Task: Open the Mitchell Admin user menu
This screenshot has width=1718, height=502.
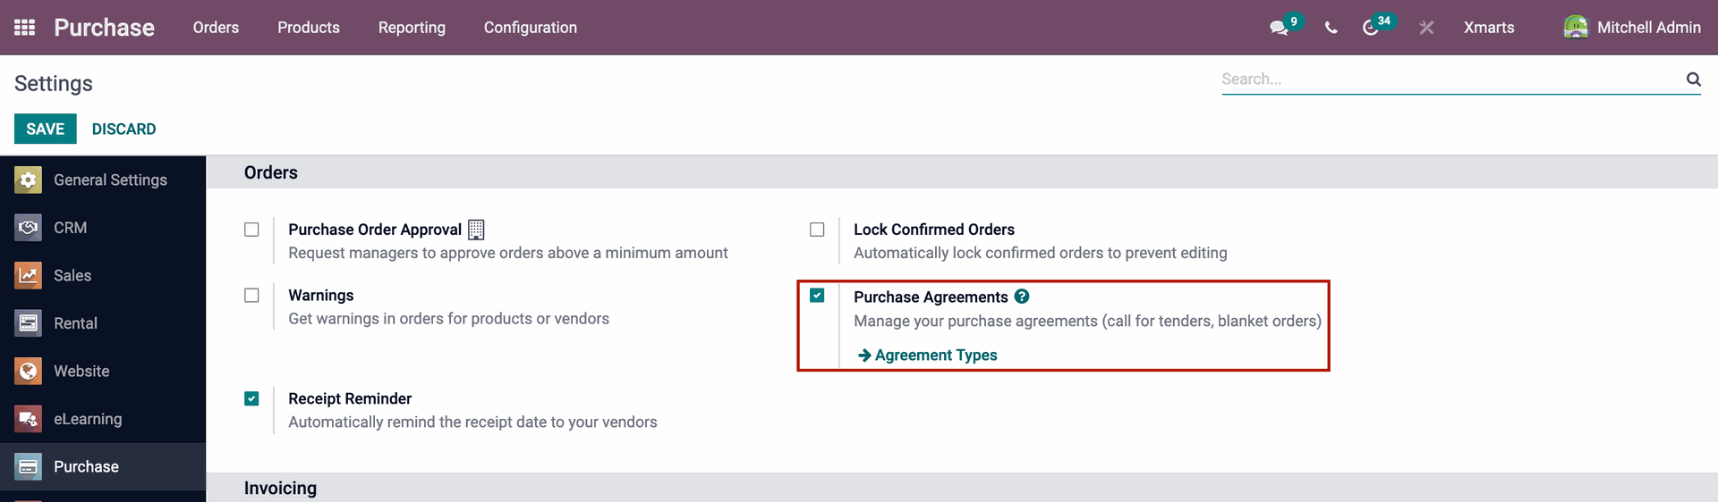Action: [x=1632, y=28]
